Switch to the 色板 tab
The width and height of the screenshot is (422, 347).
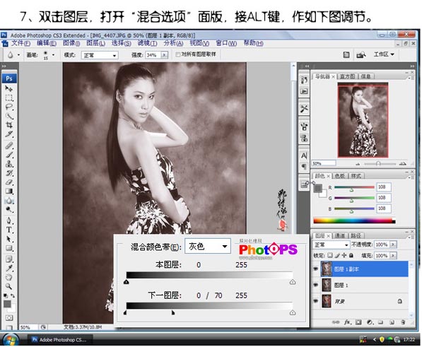[x=339, y=176]
